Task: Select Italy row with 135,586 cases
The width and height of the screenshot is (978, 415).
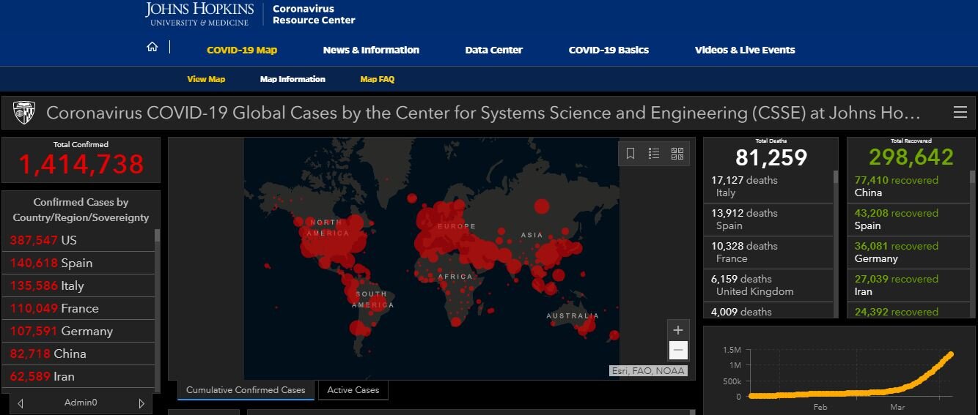Action: pos(78,285)
